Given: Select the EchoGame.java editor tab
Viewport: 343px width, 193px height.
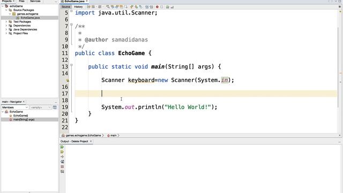Looking at the screenshot, I should click(x=74, y=1).
